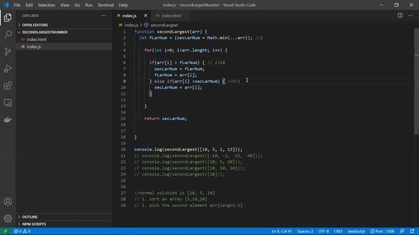This screenshot has height=235, width=419.
Task: Switch to the index.js tab
Action: [130, 16]
